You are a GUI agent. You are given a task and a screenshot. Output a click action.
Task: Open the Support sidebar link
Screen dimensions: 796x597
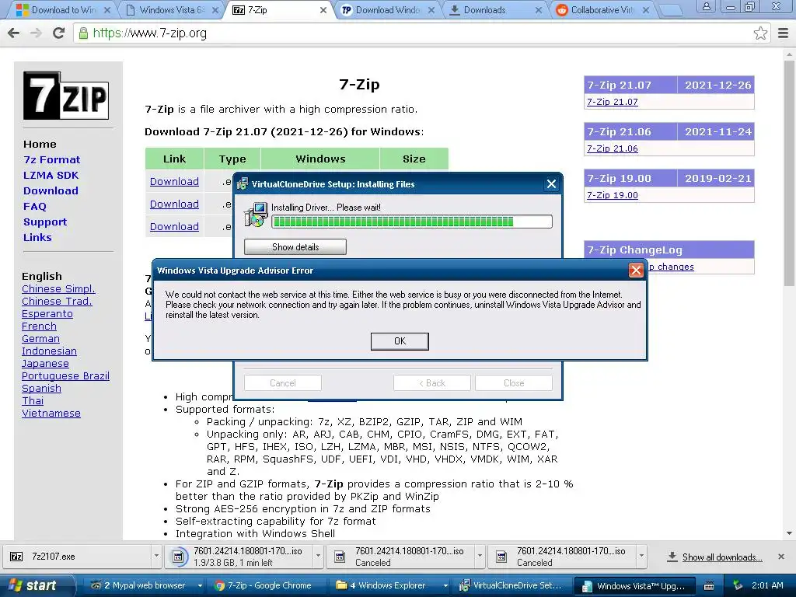point(44,222)
